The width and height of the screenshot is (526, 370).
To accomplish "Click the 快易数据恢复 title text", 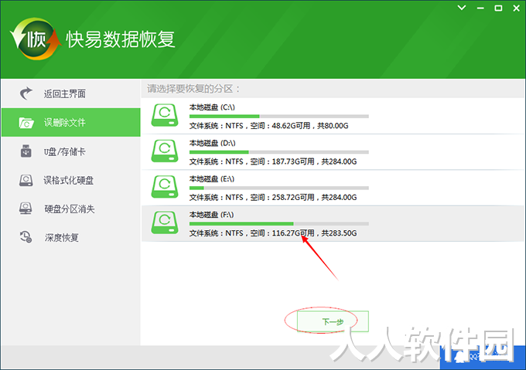I will (121, 39).
